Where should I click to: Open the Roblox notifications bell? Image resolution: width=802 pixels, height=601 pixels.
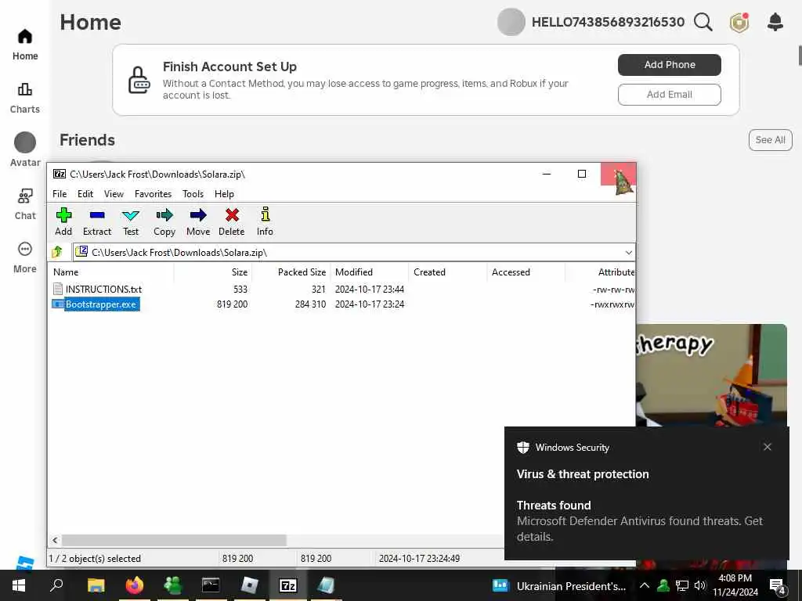(775, 21)
